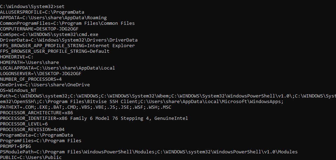Click the PSModulePath line
Screen dimensions: 336x160
pos(149,152)
